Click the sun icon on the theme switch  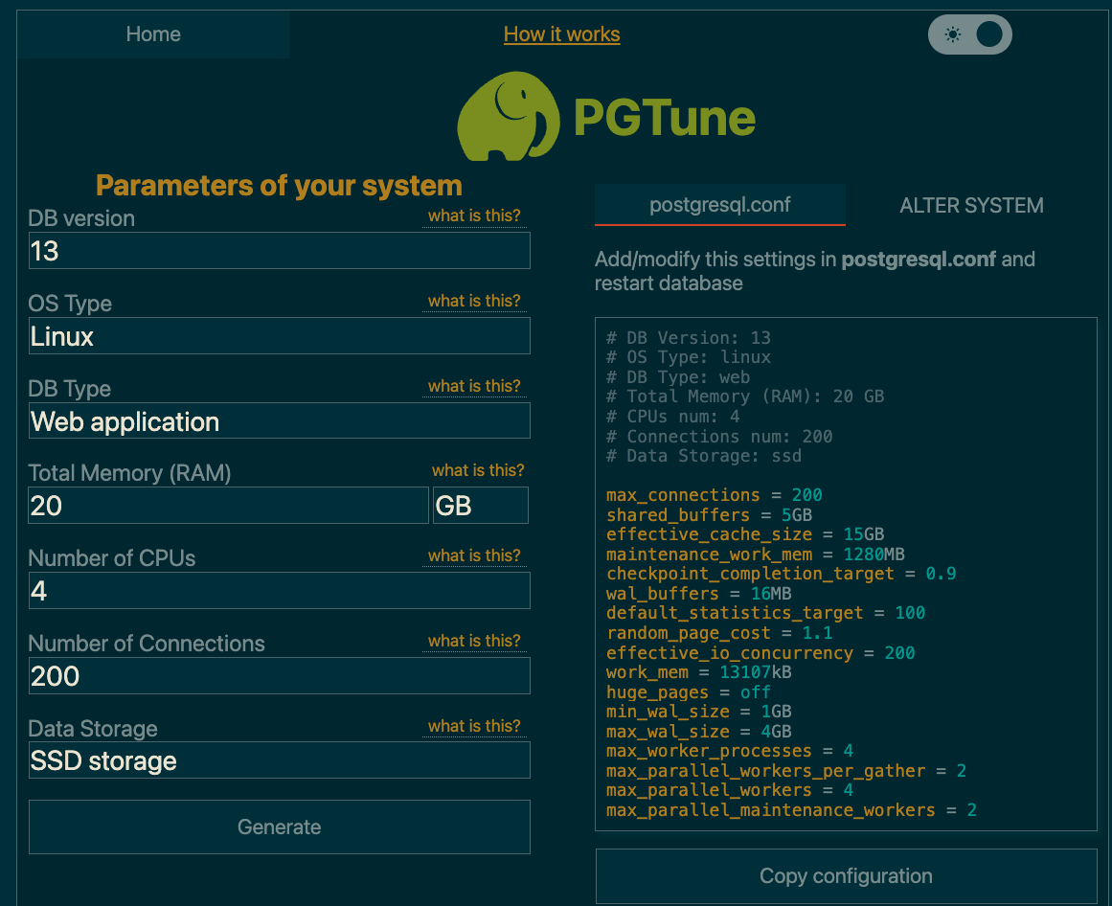click(x=952, y=34)
